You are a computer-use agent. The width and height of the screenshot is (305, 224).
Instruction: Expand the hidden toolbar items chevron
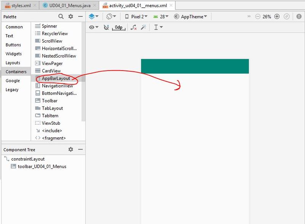pyautogui.click(x=249, y=16)
